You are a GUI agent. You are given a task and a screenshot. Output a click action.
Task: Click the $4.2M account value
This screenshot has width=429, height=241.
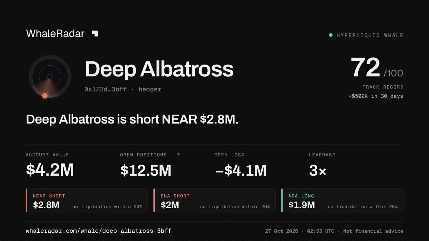tap(50, 170)
